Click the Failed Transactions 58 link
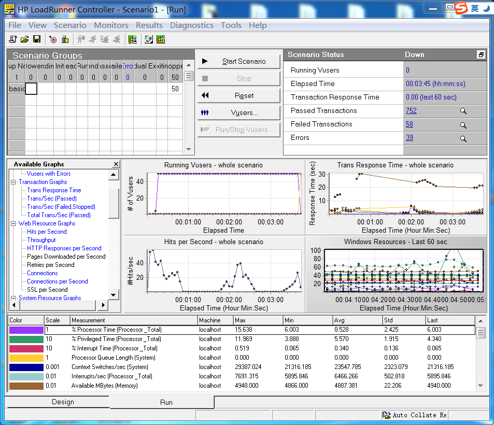 [410, 124]
